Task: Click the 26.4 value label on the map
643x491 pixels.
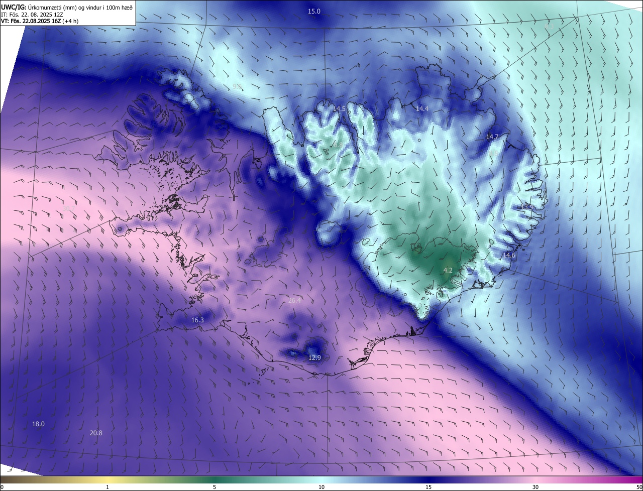Action: click(x=294, y=300)
